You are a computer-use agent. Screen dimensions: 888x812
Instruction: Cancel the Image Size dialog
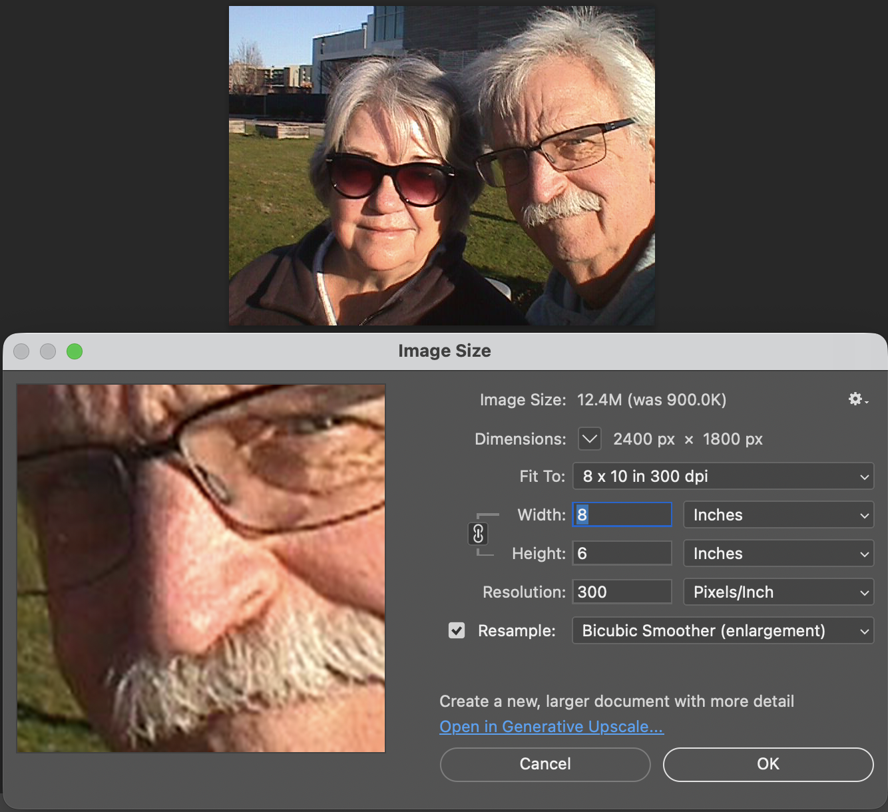(545, 764)
